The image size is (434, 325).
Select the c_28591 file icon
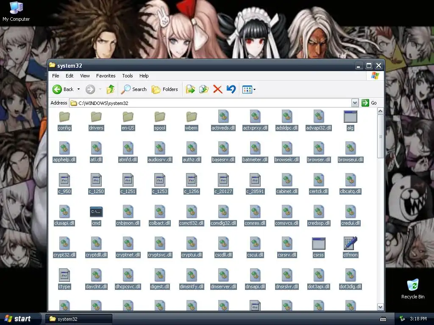[x=255, y=180]
